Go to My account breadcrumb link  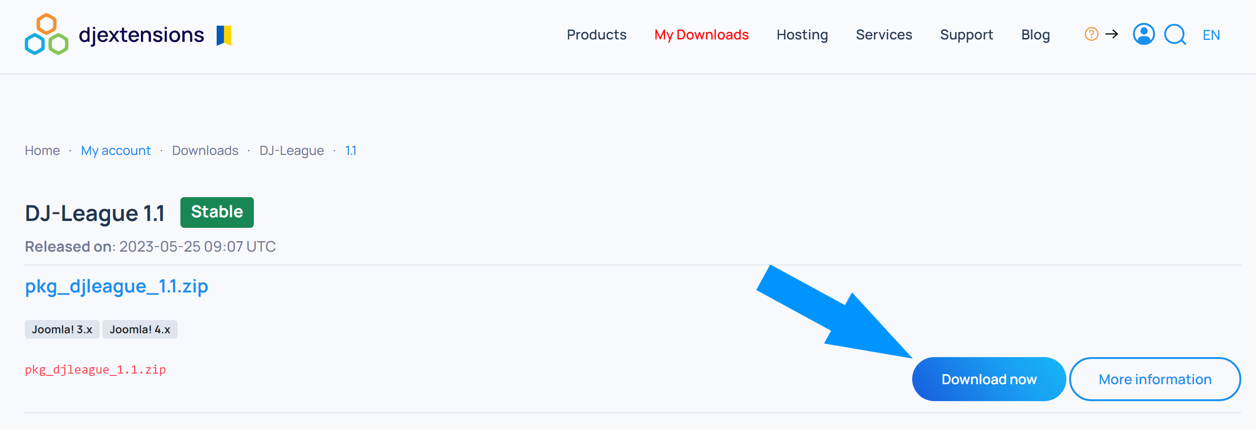[x=116, y=150]
